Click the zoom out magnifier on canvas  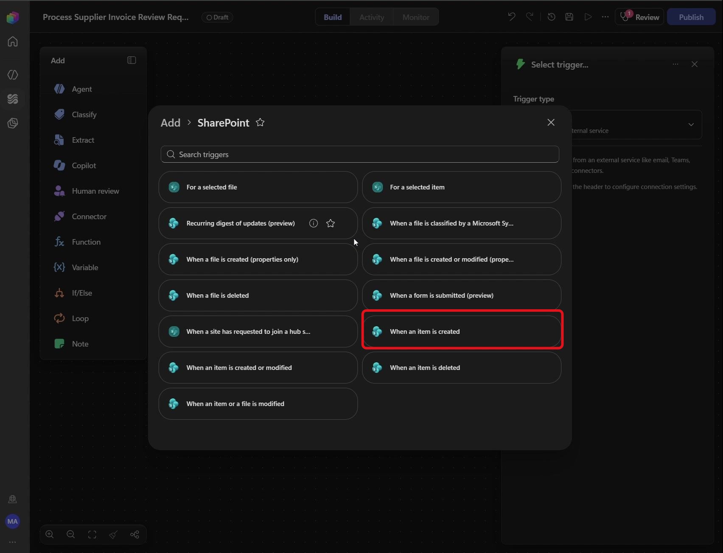[71, 535]
